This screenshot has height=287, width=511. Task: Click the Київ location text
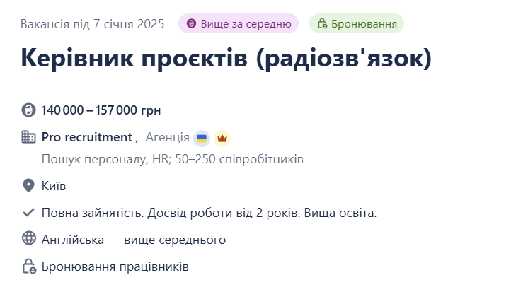click(x=54, y=186)
